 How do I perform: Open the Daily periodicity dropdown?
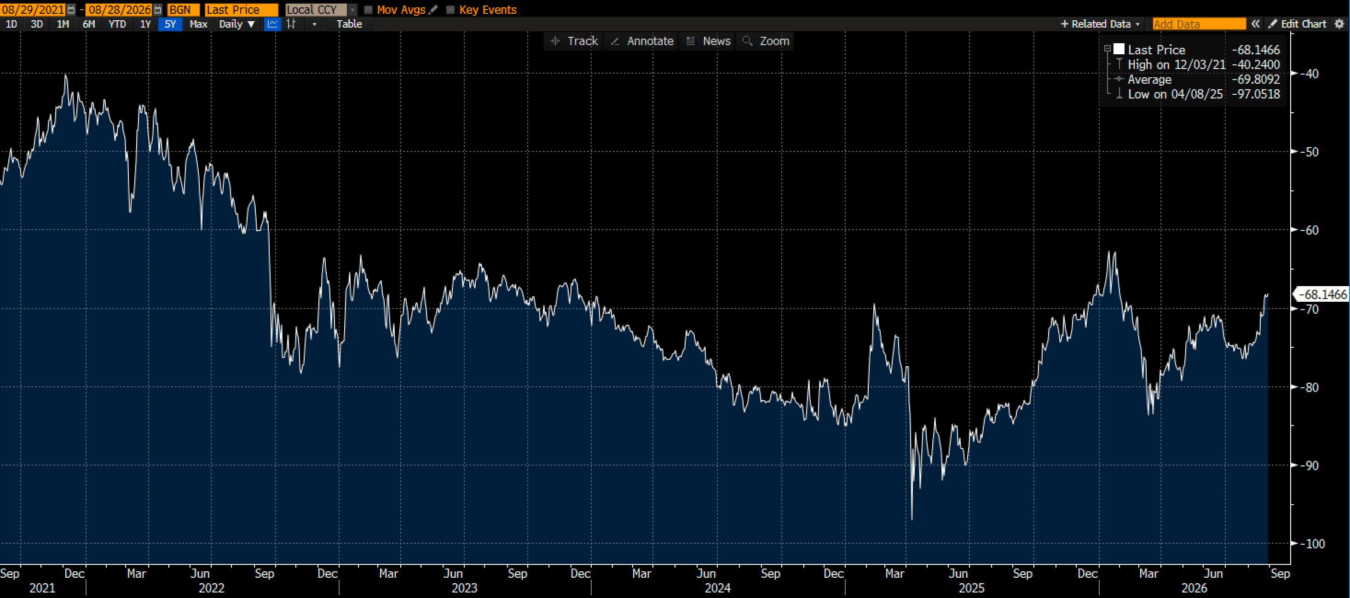237,24
